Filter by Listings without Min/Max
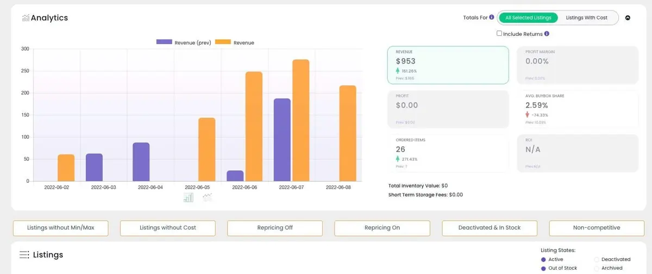 (x=61, y=228)
